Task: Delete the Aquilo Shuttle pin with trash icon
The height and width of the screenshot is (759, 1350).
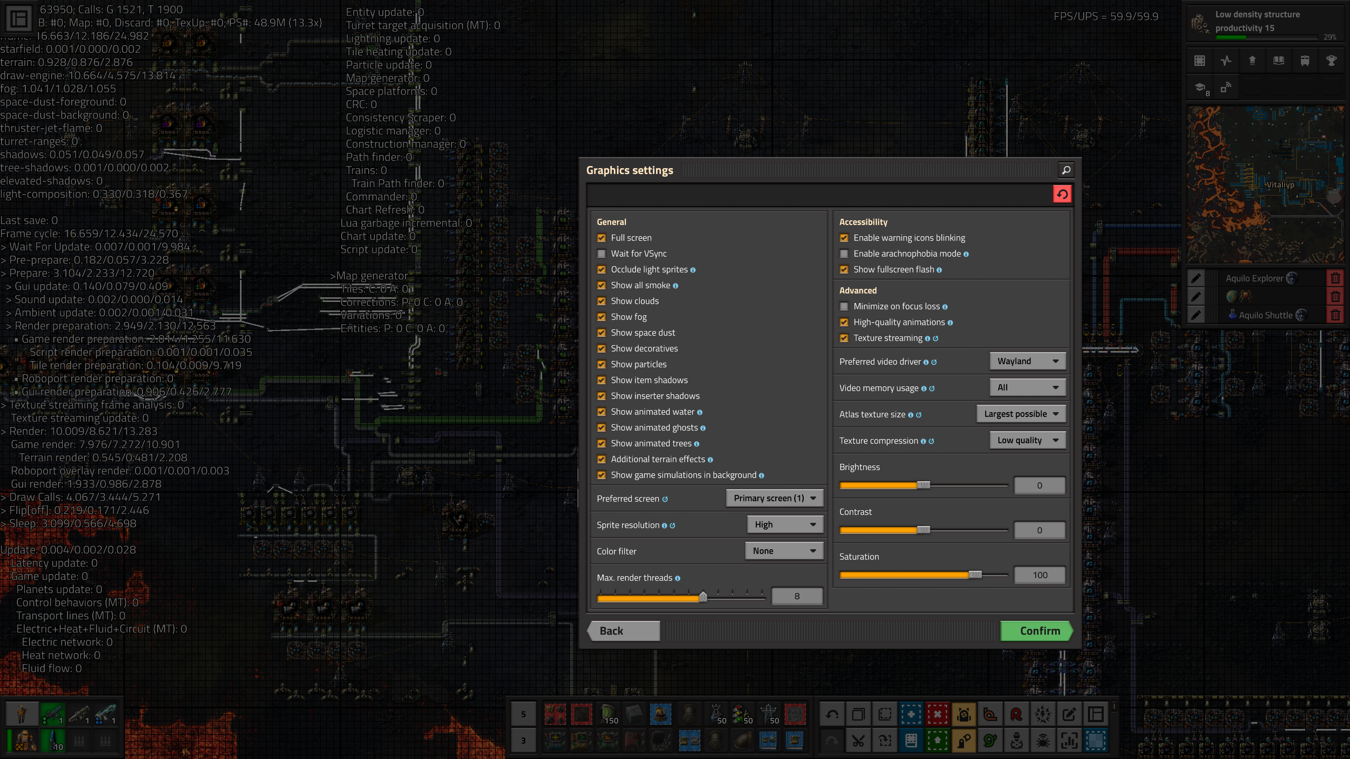Action: pos(1335,315)
